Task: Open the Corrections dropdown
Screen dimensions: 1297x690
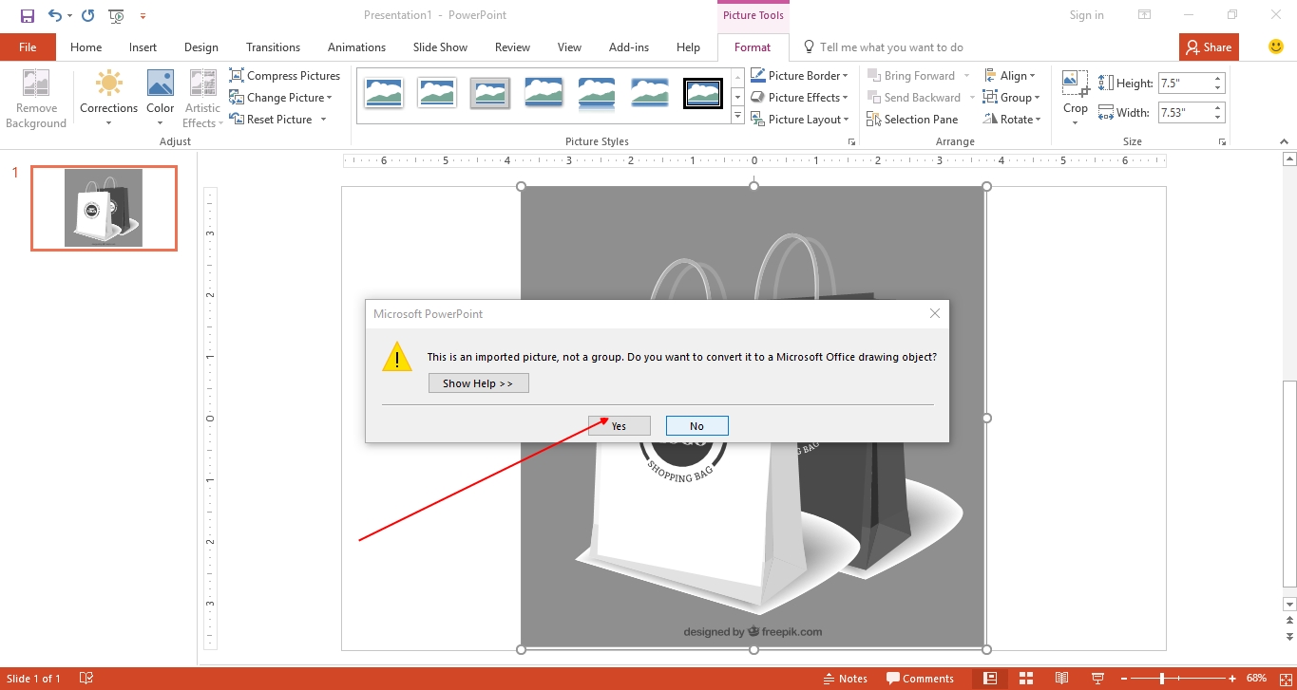Action: (x=108, y=98)
